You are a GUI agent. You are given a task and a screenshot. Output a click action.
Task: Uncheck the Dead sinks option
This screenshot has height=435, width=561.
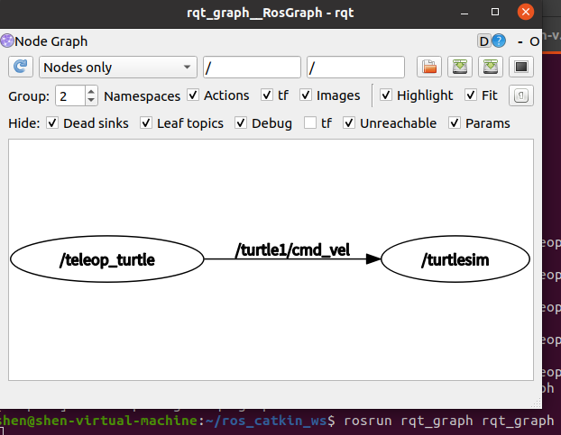click(x=52, y=123)
